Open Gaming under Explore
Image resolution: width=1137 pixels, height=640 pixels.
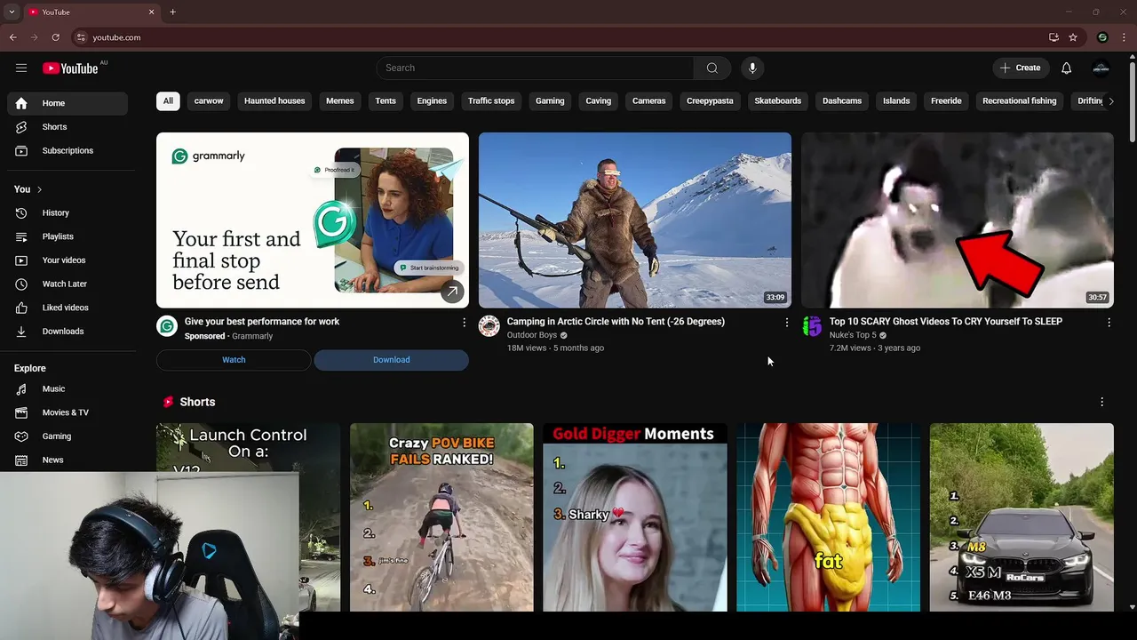(x=68, y=436)
